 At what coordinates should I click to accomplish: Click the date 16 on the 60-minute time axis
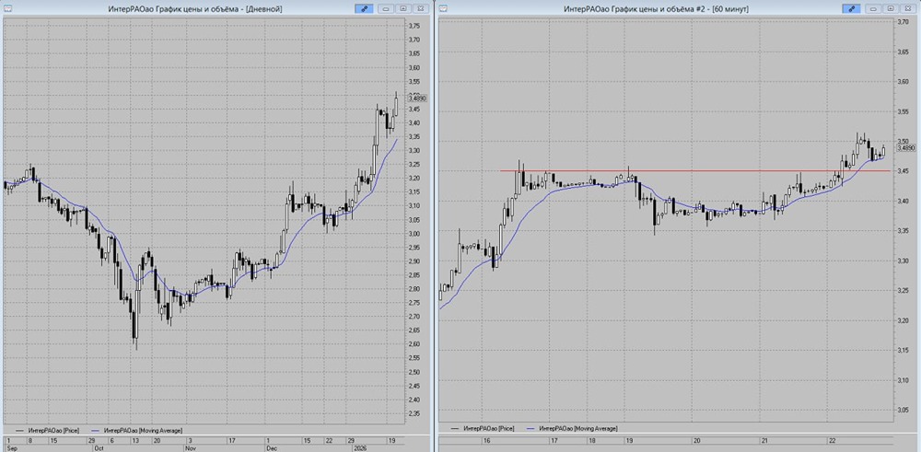click(x=486, y=439)
